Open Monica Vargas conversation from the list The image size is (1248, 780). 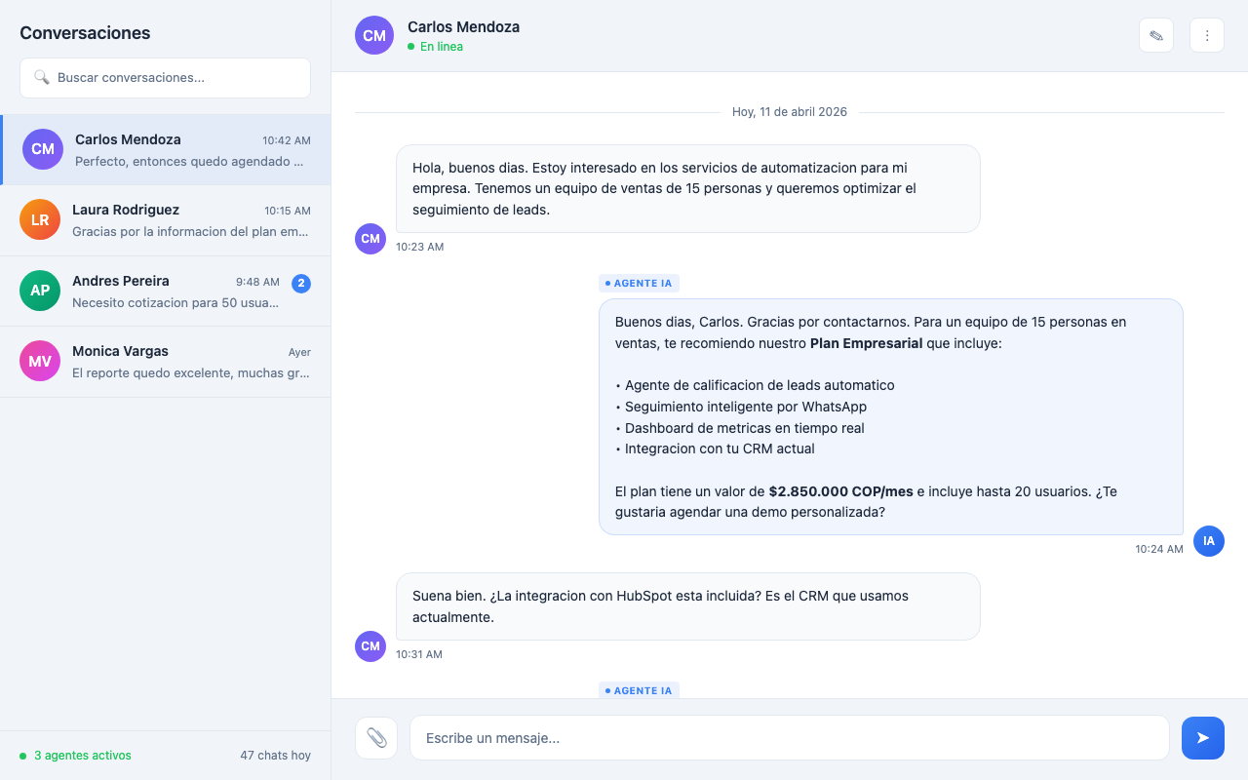(x=165, y=361)
